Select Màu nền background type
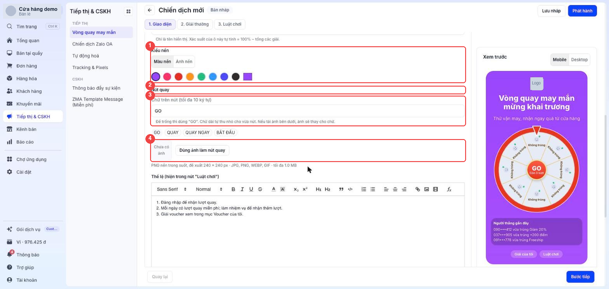Viewport: 609px width, 289px height. click(x=163, y=61)
